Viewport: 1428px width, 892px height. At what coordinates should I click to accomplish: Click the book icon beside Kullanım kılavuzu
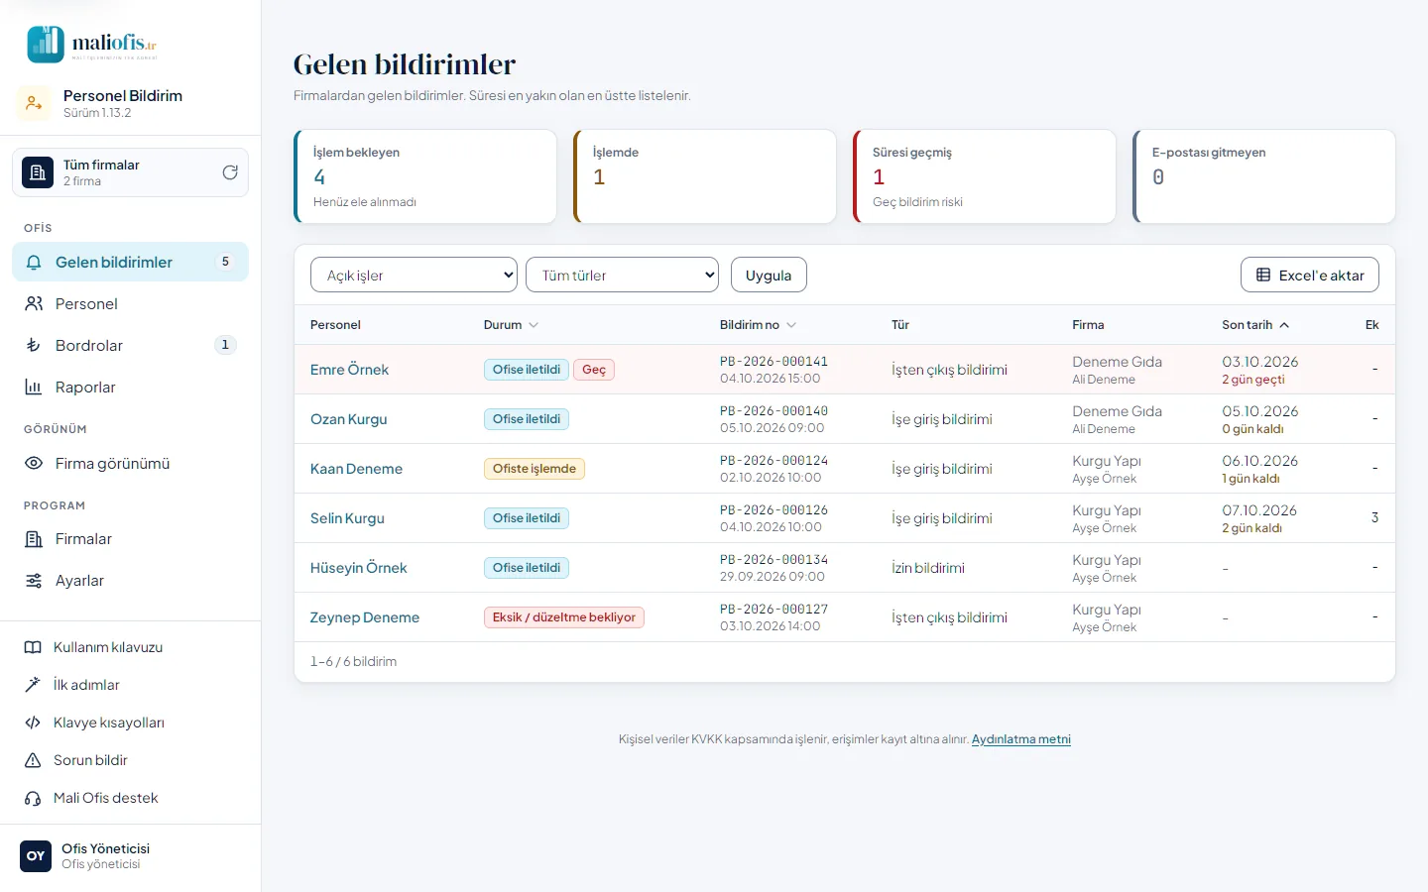pyautogui.click(x=33, y=647)
